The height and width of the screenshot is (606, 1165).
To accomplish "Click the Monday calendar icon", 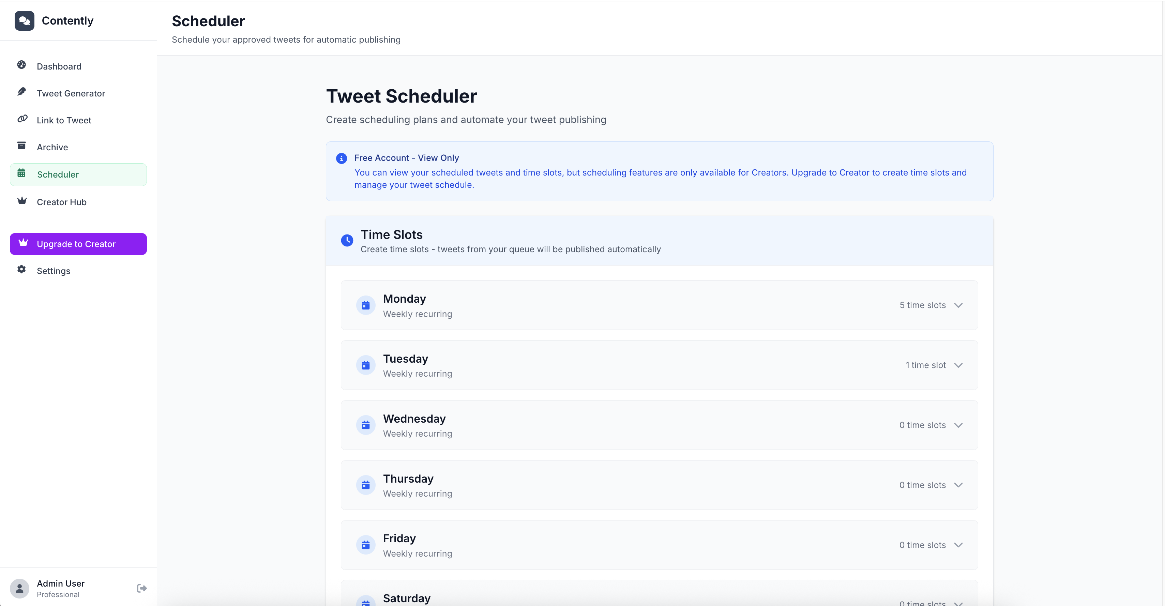I will tap(365, 306).
